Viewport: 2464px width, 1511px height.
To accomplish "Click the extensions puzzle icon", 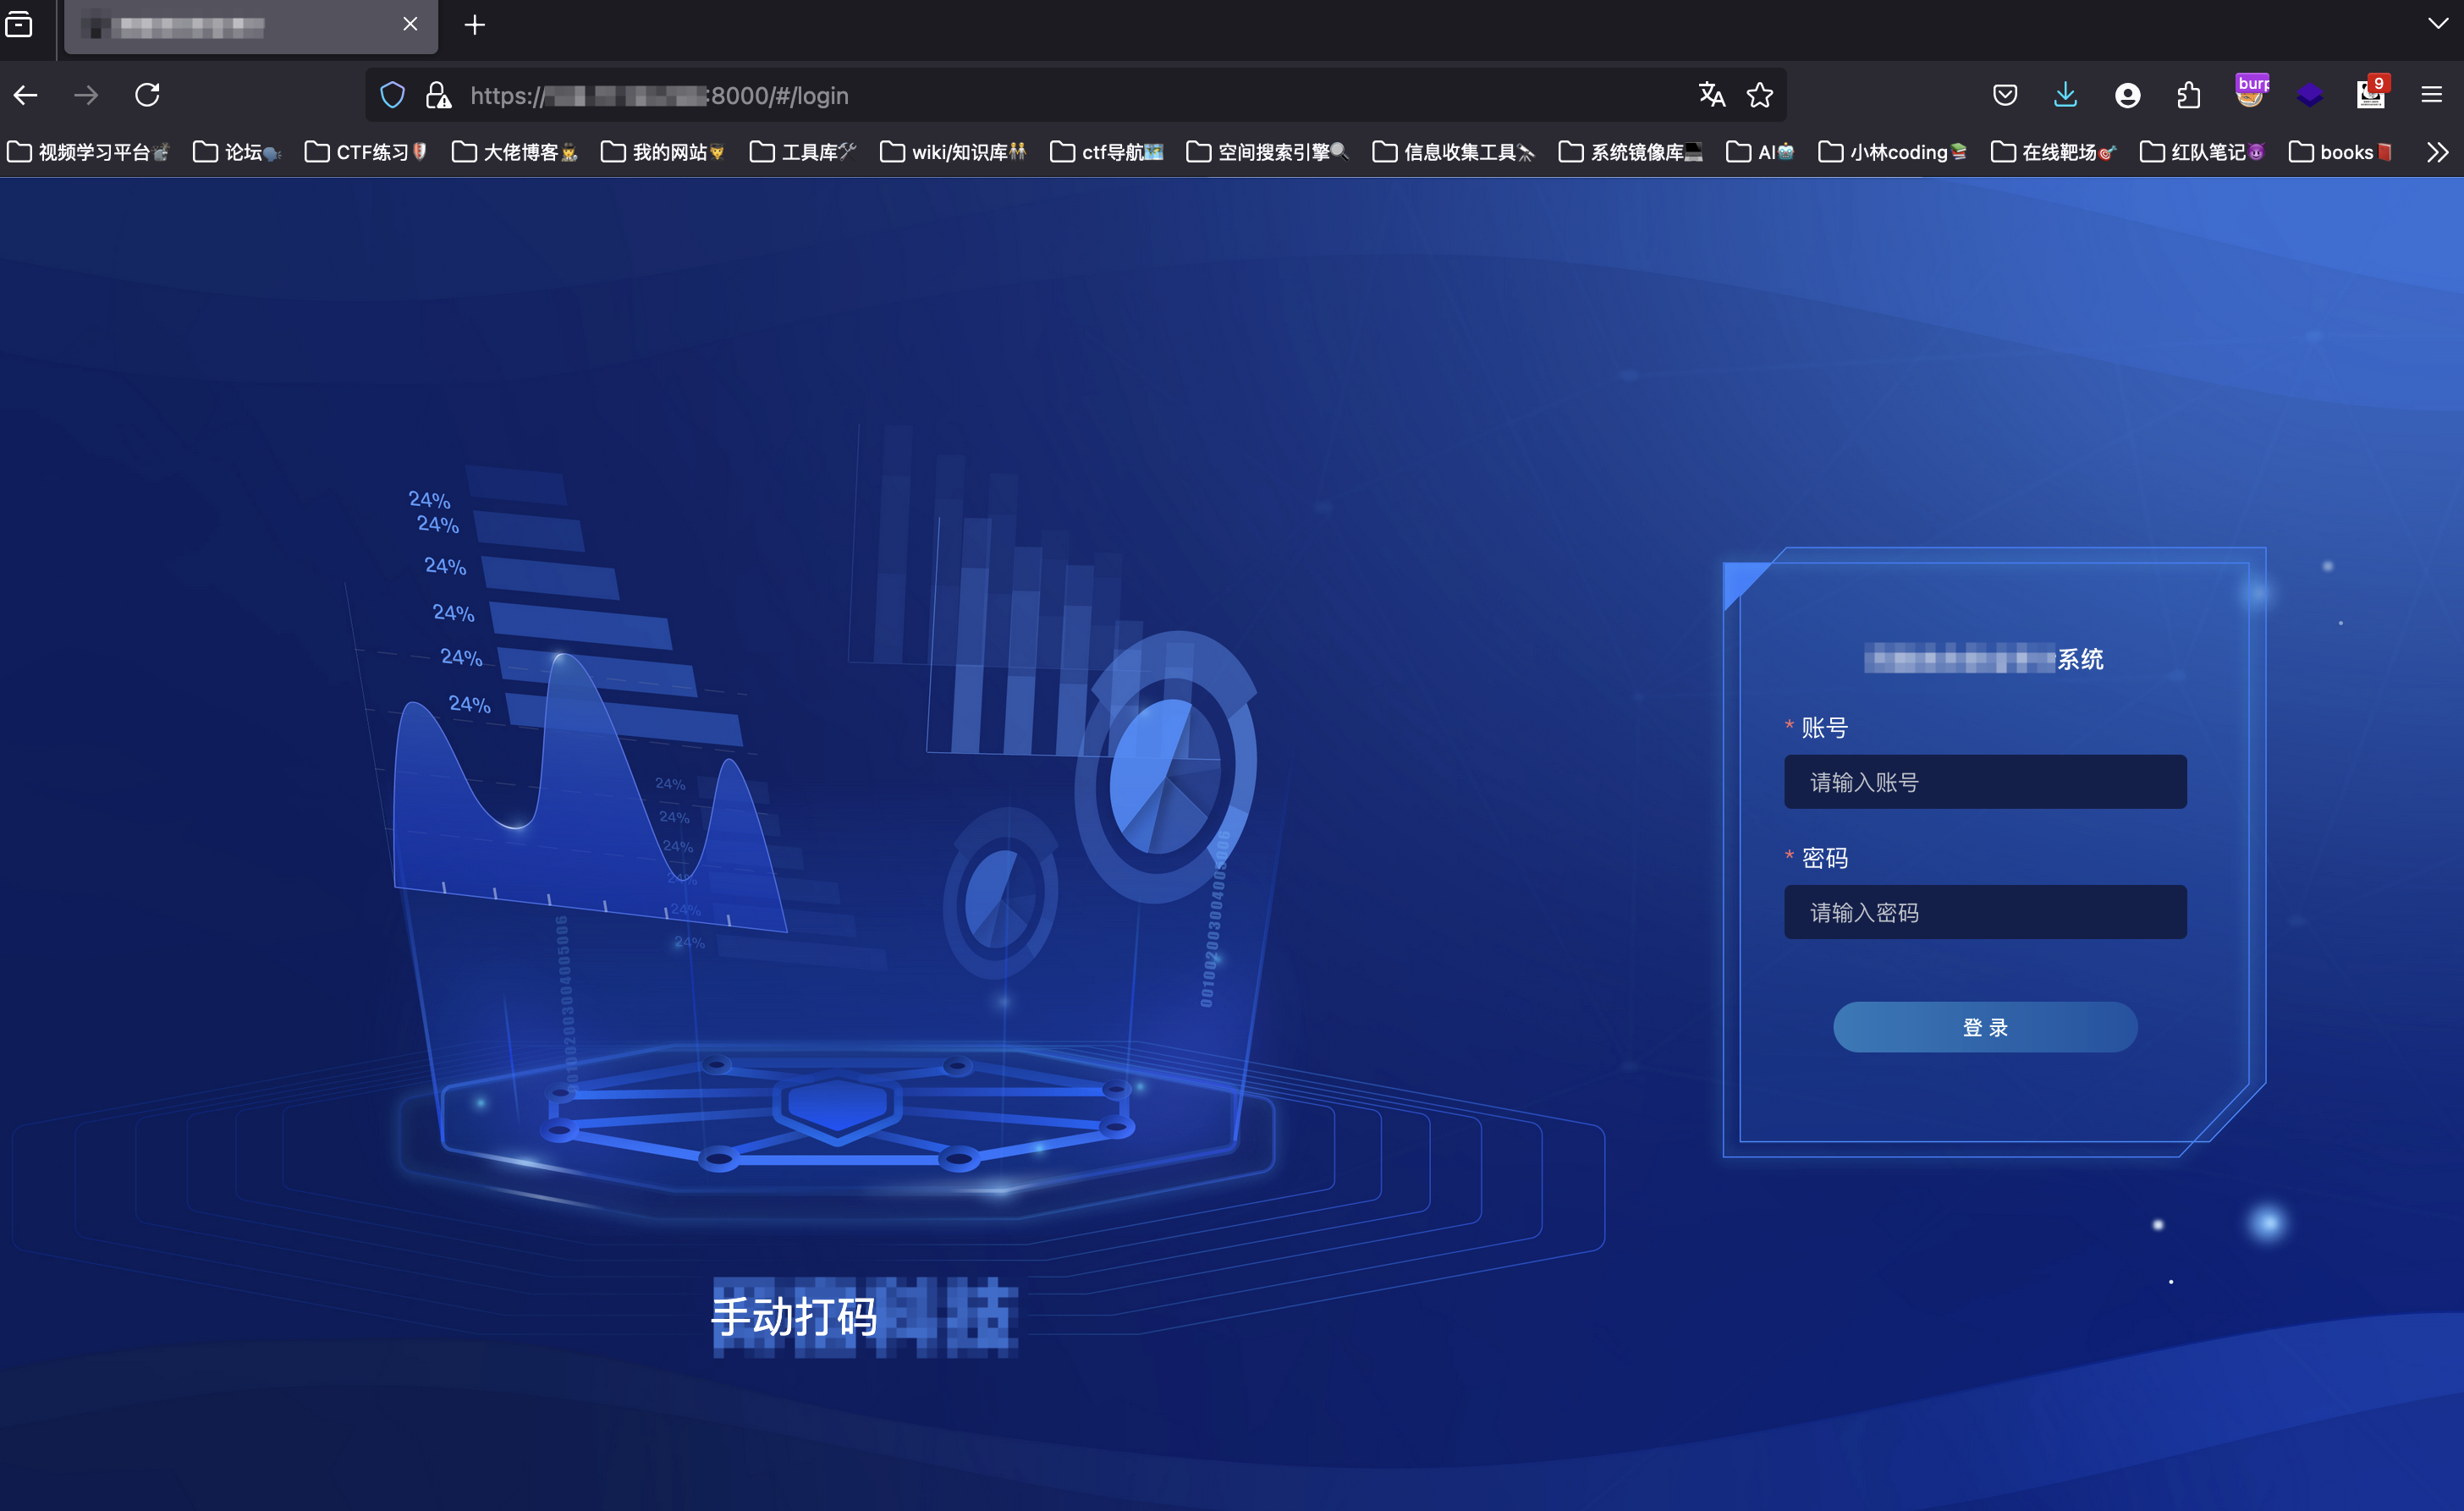I will [x=2188, y=95].
